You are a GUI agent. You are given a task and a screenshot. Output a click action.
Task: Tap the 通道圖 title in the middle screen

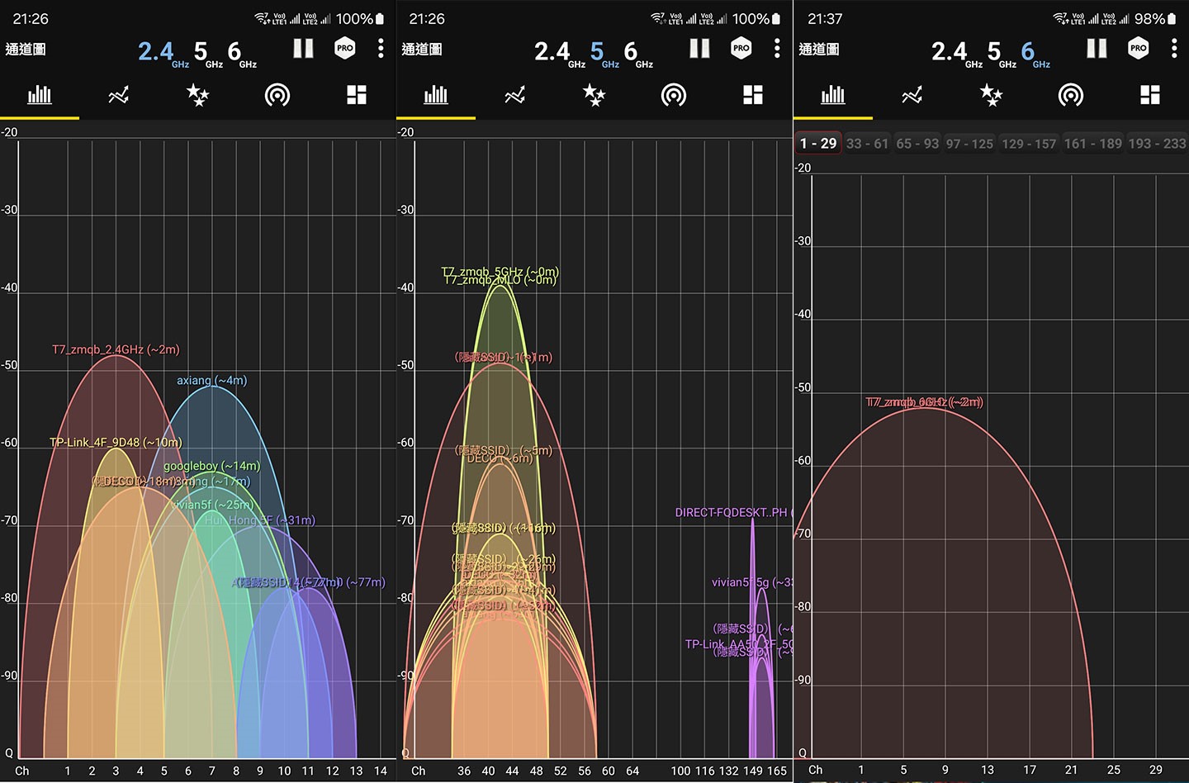[422, 49]
